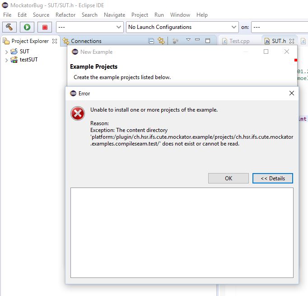
Task: Close the Error dialog
Action: [291, 93]
